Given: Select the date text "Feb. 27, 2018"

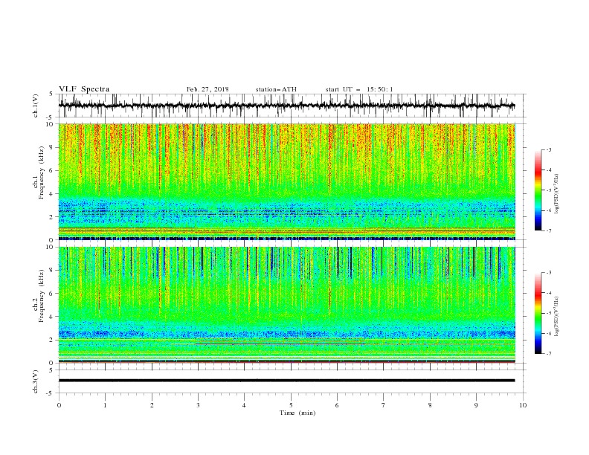Looking at the screenshot, I should tap(207, 89).
